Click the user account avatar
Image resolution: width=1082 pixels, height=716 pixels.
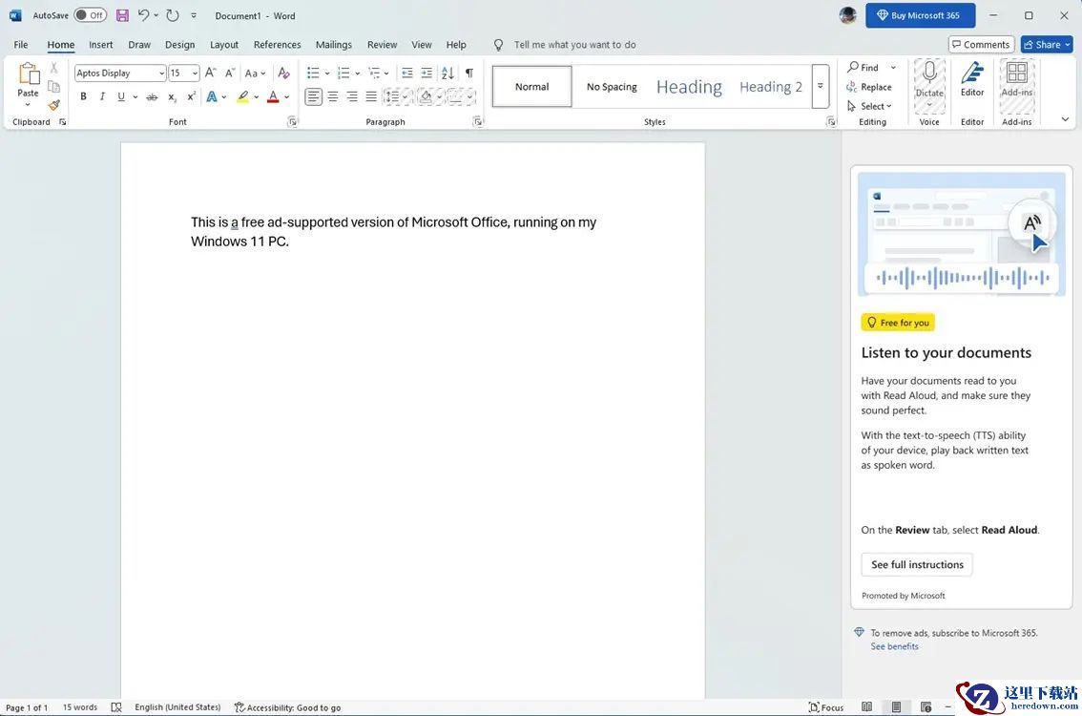pyautogui.click(x=848, y=15)
